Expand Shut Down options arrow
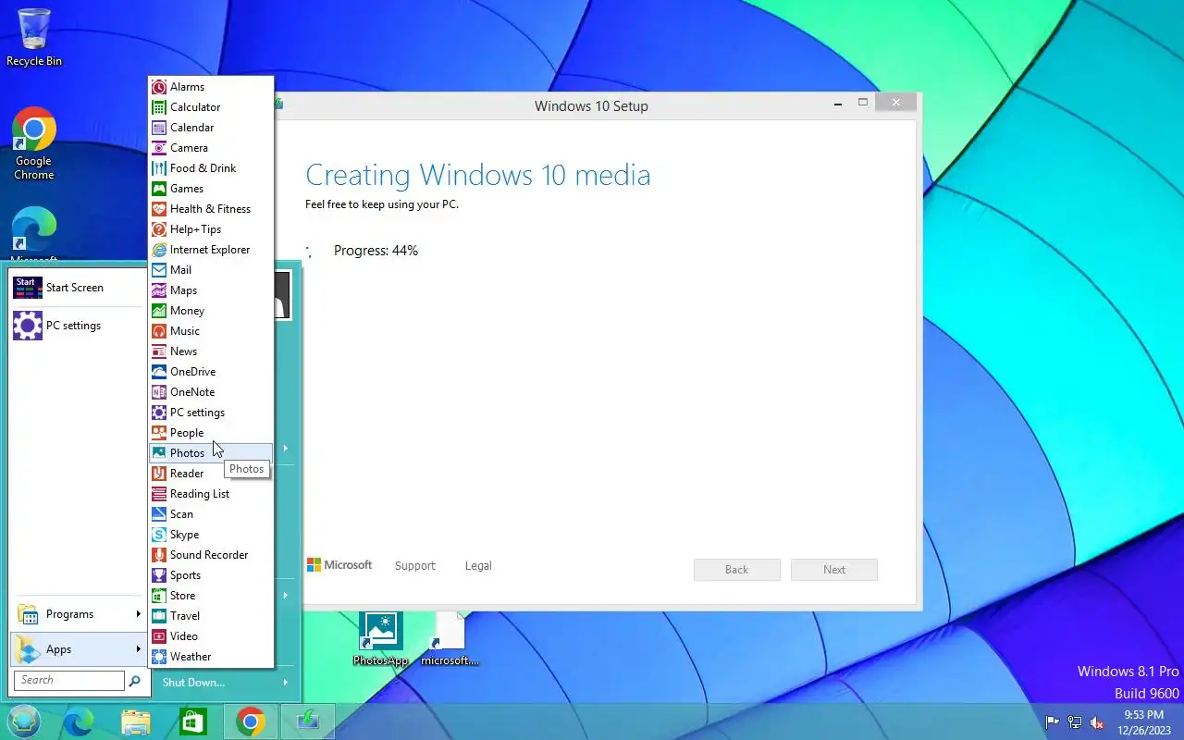 (x=285, y=683)
